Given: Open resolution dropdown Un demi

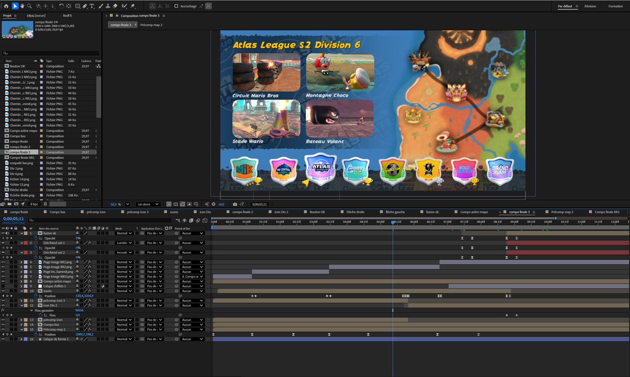Looking at the screenshot, I should [148, 204].
